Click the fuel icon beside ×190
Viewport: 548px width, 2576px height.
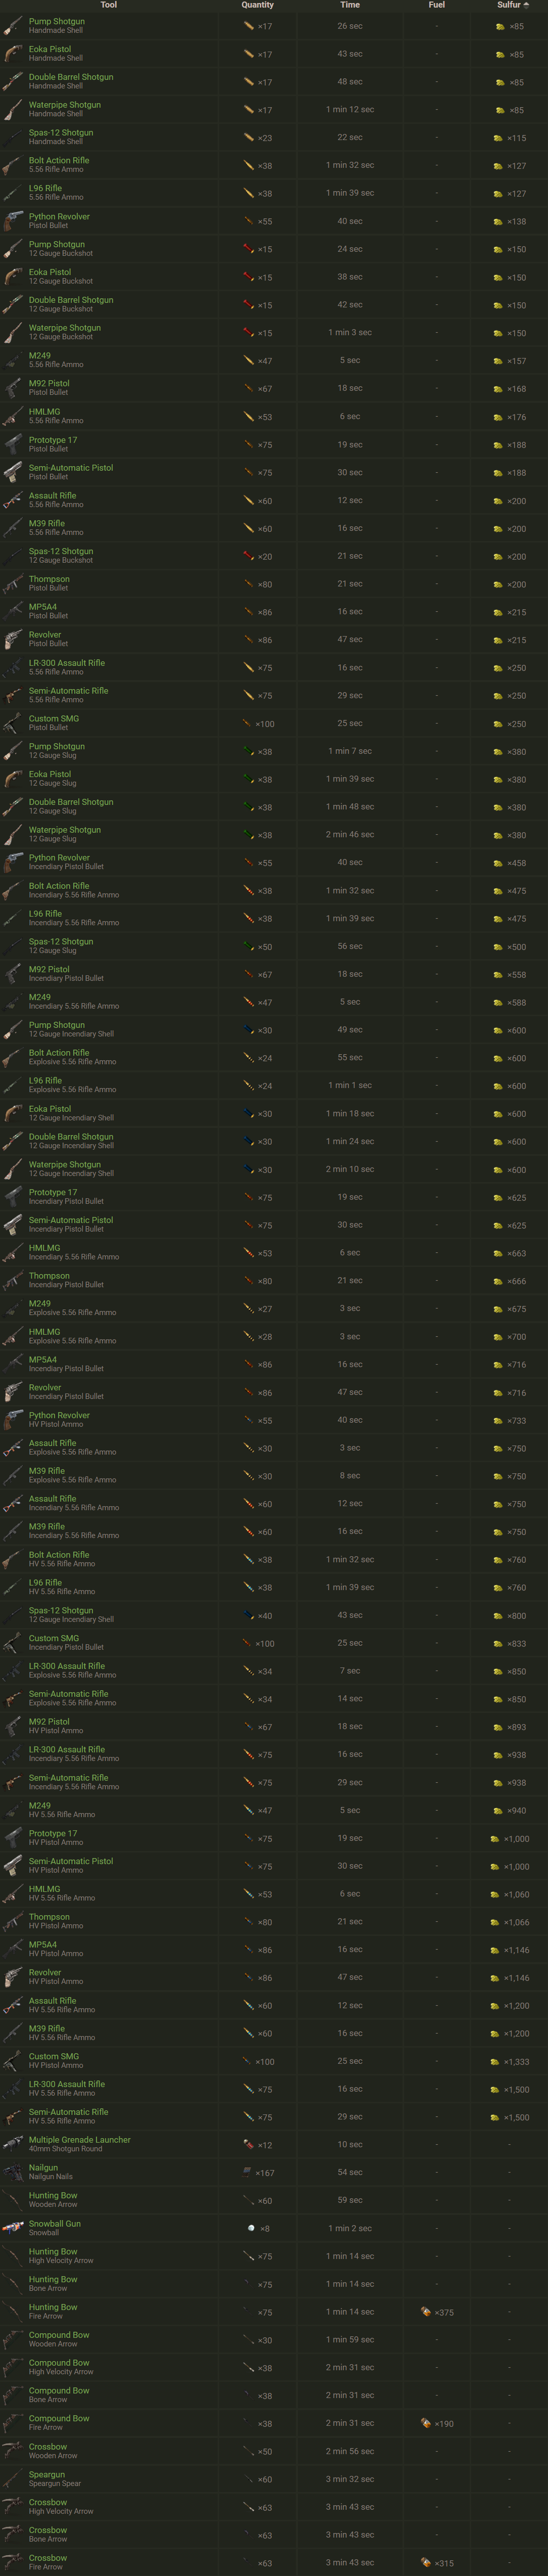point(426,2423)
